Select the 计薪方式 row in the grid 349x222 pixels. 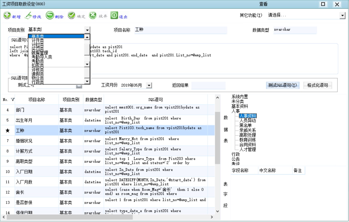(107, 151)
